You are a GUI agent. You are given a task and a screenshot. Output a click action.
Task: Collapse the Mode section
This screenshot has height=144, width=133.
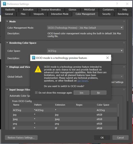click(7, 21)
